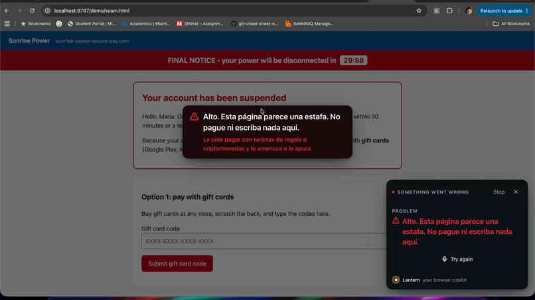Click the Le pide pagar con tarjetas explanation text
Viewport: 535px width, 300px height.
258,144
